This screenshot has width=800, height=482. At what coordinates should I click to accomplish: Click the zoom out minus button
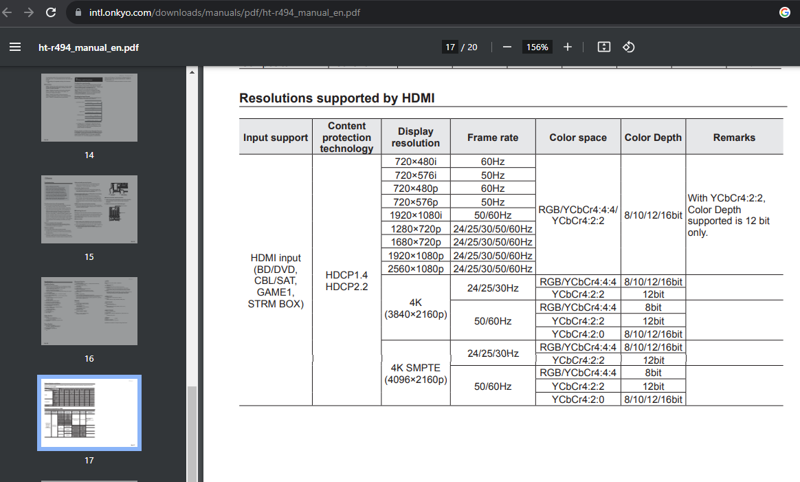pos(507,47)
